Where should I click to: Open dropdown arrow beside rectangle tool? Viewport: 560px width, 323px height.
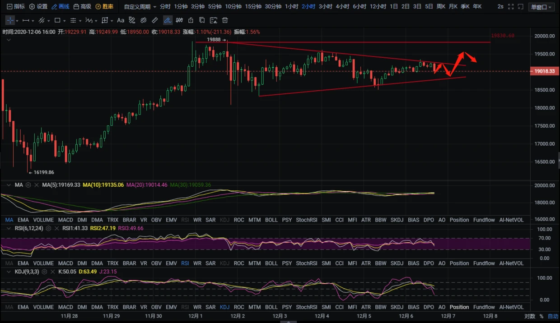tap(65, 21)
